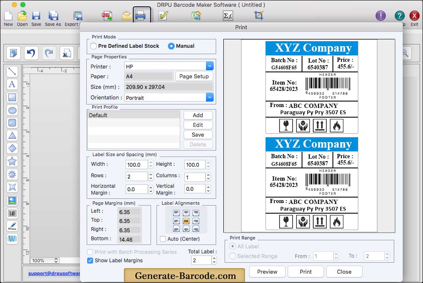Click the Vertical Margin input field
This screenshot has width=423, height=283.
click(195, 189)
